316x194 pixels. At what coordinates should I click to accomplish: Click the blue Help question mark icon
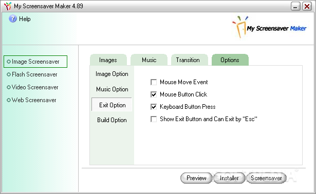[x=13, y=18]
